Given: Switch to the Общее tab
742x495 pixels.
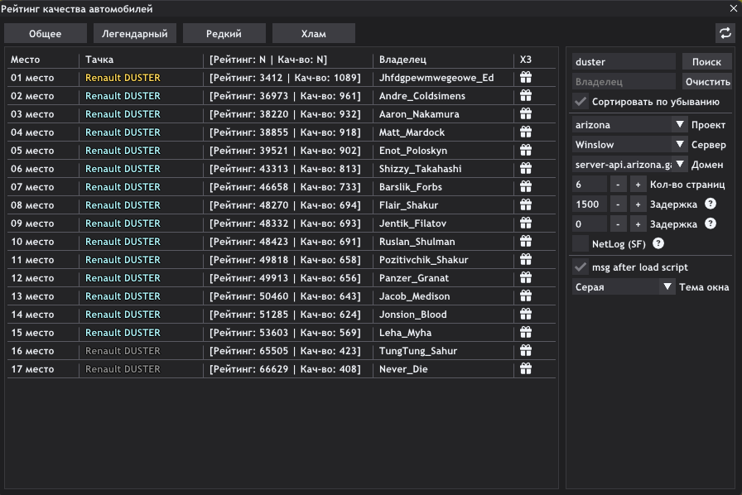Looking at the screenshot, I should pos(46,34).
